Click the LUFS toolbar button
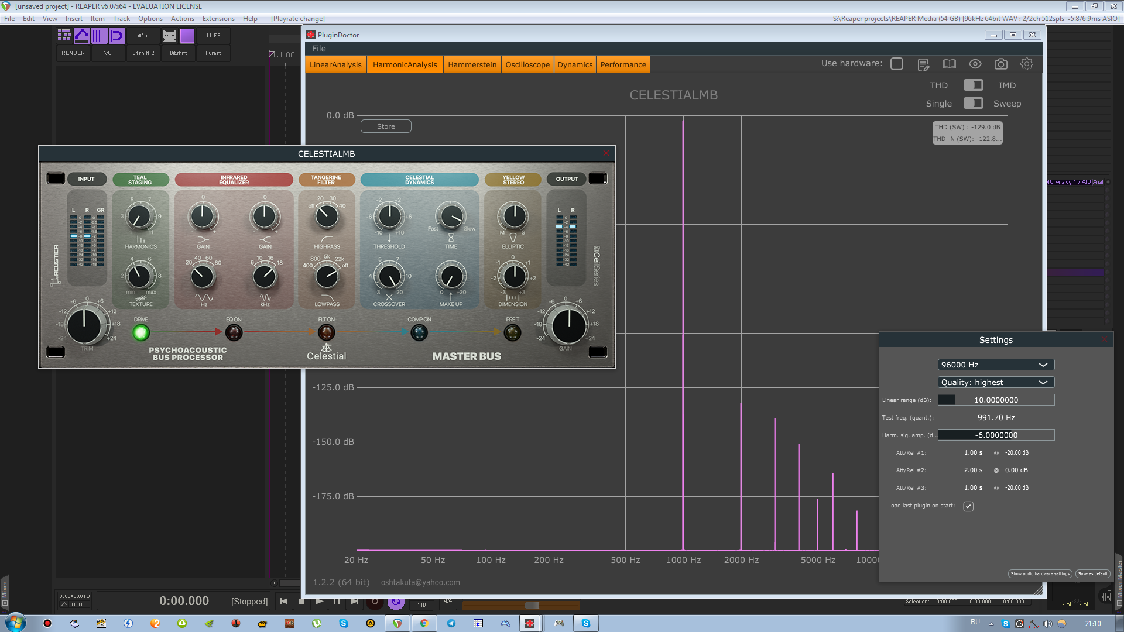Screen dimensions: 1124x632 pos(213,36)
